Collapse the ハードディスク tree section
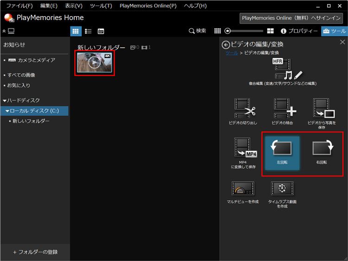Image resolution: width=348 pixels, height=261 pixels. click(x=5, y=101)
